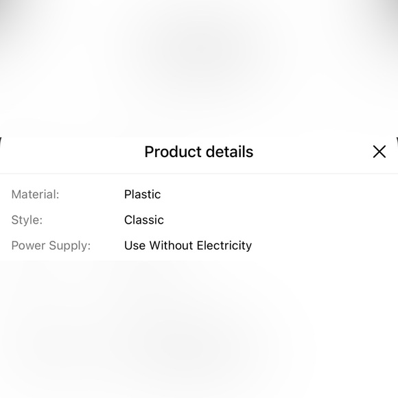Click the Classic style value

[x=144, y=220]
